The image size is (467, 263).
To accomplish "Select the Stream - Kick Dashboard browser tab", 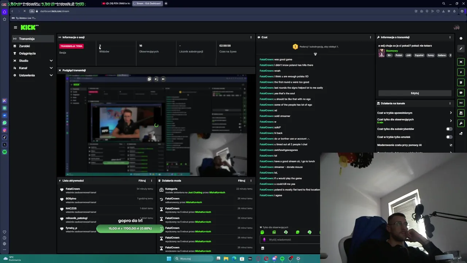I will pos(147,3).
